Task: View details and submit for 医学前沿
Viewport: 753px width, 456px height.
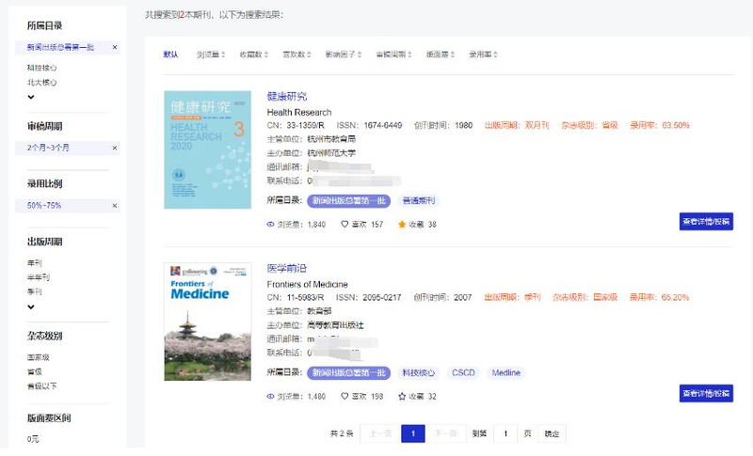Action: tap(706, 393)
